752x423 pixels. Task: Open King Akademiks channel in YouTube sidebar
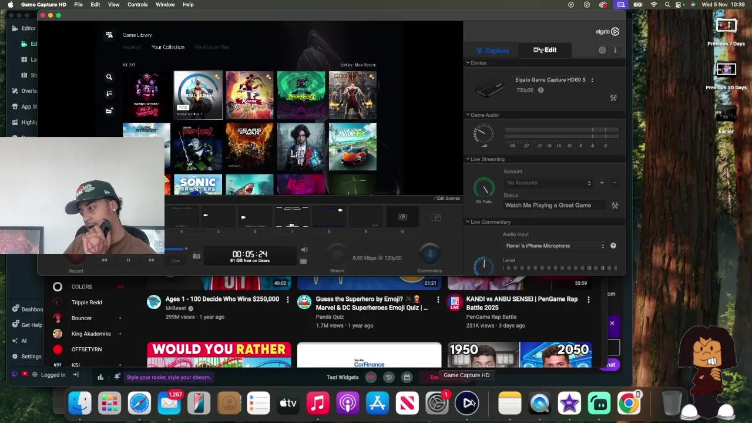(x=90, y=334)
